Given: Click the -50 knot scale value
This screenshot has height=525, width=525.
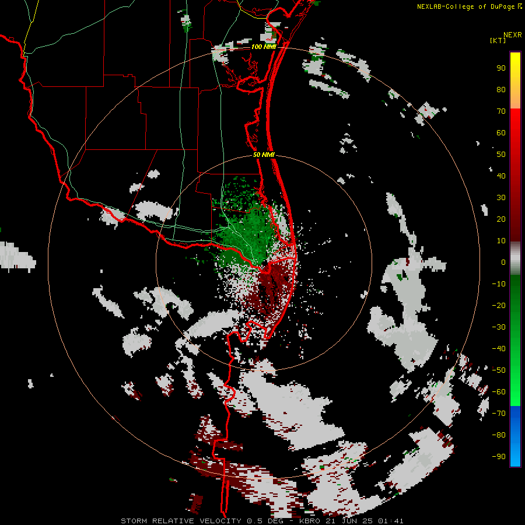Looking at the screenshot, I should tap(499, 370).
